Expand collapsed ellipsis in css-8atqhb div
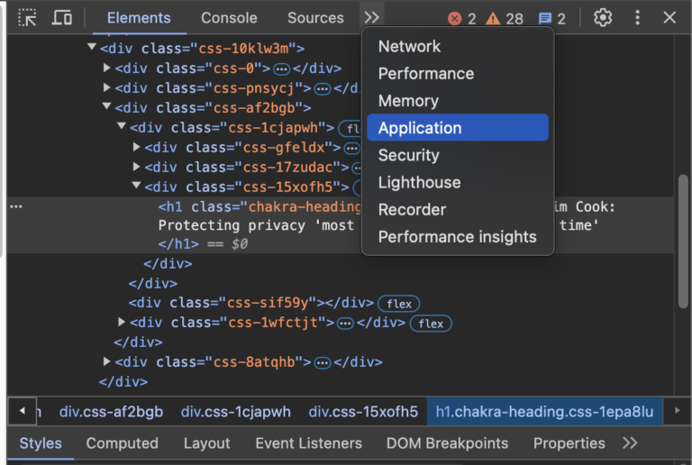692x465 pixels. [323, 363]
